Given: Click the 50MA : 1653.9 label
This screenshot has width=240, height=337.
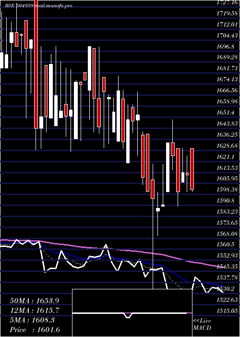Looking at the screenshot, I should point(35,301).
